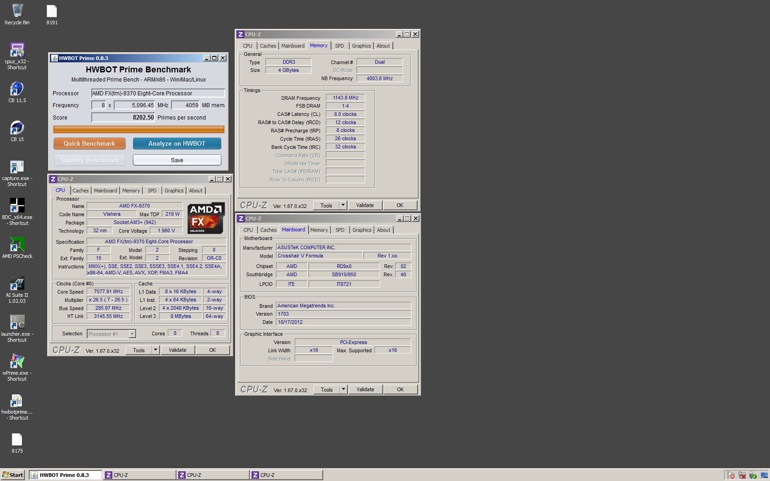
Task: Click the Processor name field in HWBOT
Action: tap(158, 93)
